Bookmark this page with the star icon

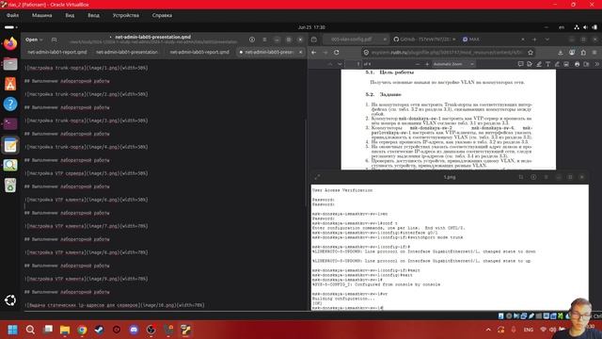531,53
